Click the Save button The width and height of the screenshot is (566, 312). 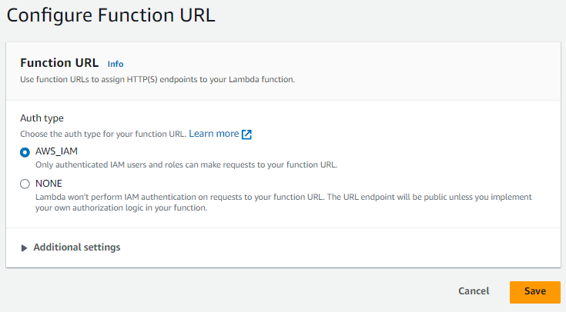click(x=535, y=292)
